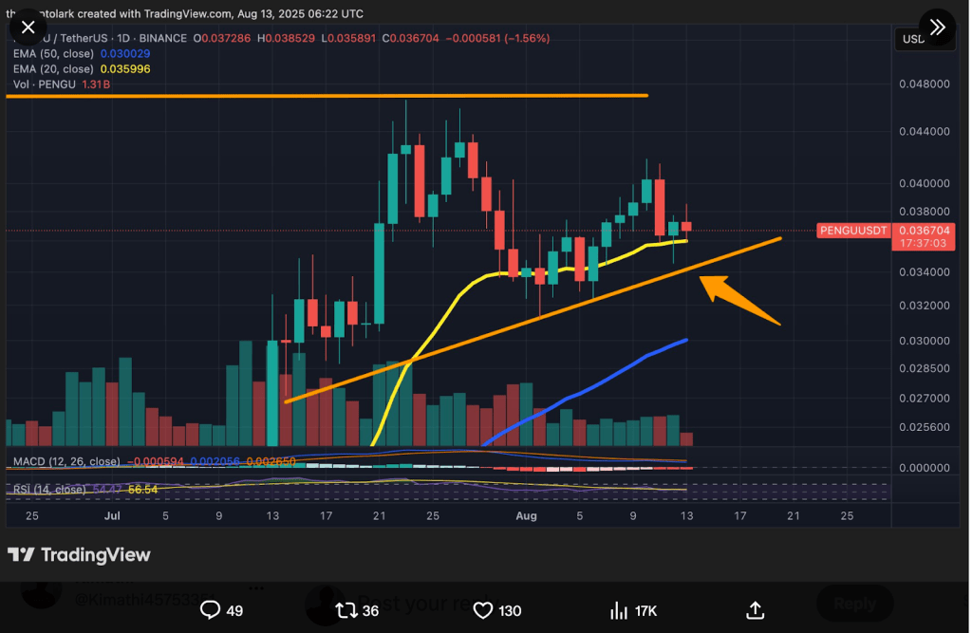Like the post with the heart icon
Image resolution: width=972 pixels, height=633 pixels.
point(483,609)
